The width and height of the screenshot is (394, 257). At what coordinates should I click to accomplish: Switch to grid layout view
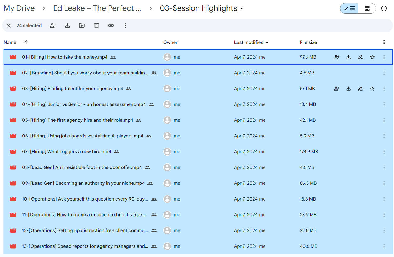point(367,8)
